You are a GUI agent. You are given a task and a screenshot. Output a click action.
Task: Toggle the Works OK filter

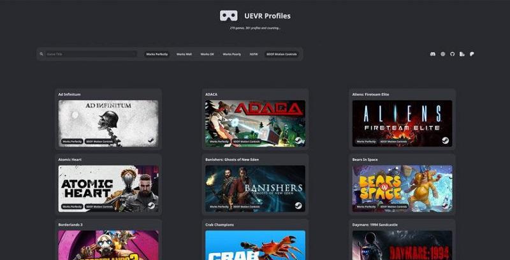pos(207,54)
